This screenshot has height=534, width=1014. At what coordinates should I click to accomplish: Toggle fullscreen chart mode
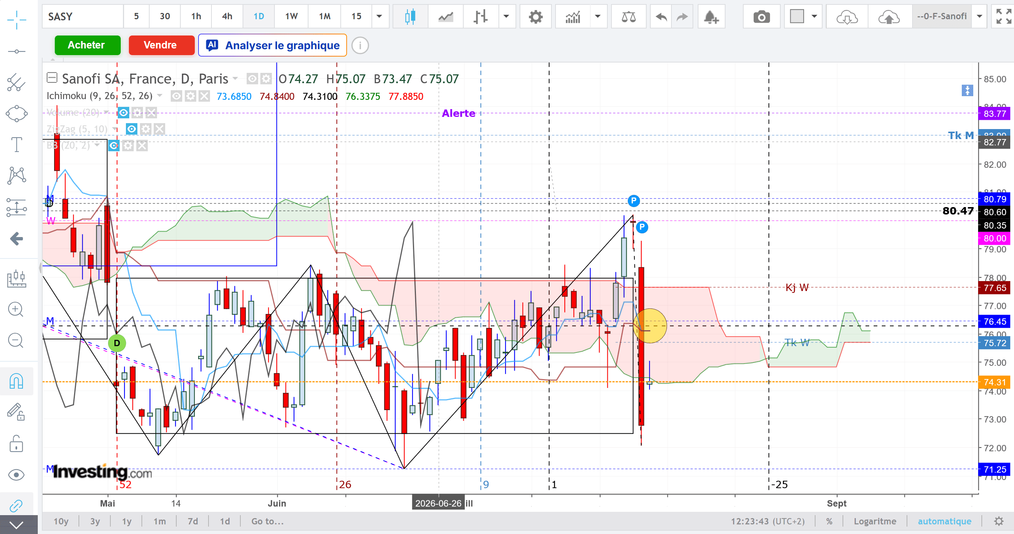[x=1003, y=17]
